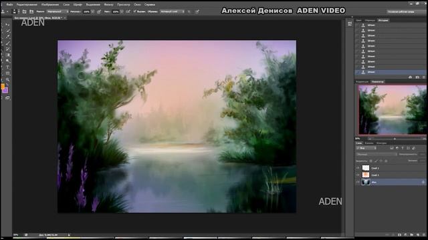428x240 pixels.
Task: Toggle pressure for opacity icon
Action: [x=99, y=12]
